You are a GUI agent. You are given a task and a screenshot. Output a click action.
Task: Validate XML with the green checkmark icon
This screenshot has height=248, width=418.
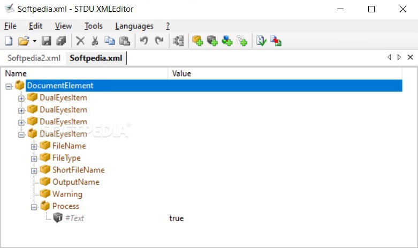(261, 41)
